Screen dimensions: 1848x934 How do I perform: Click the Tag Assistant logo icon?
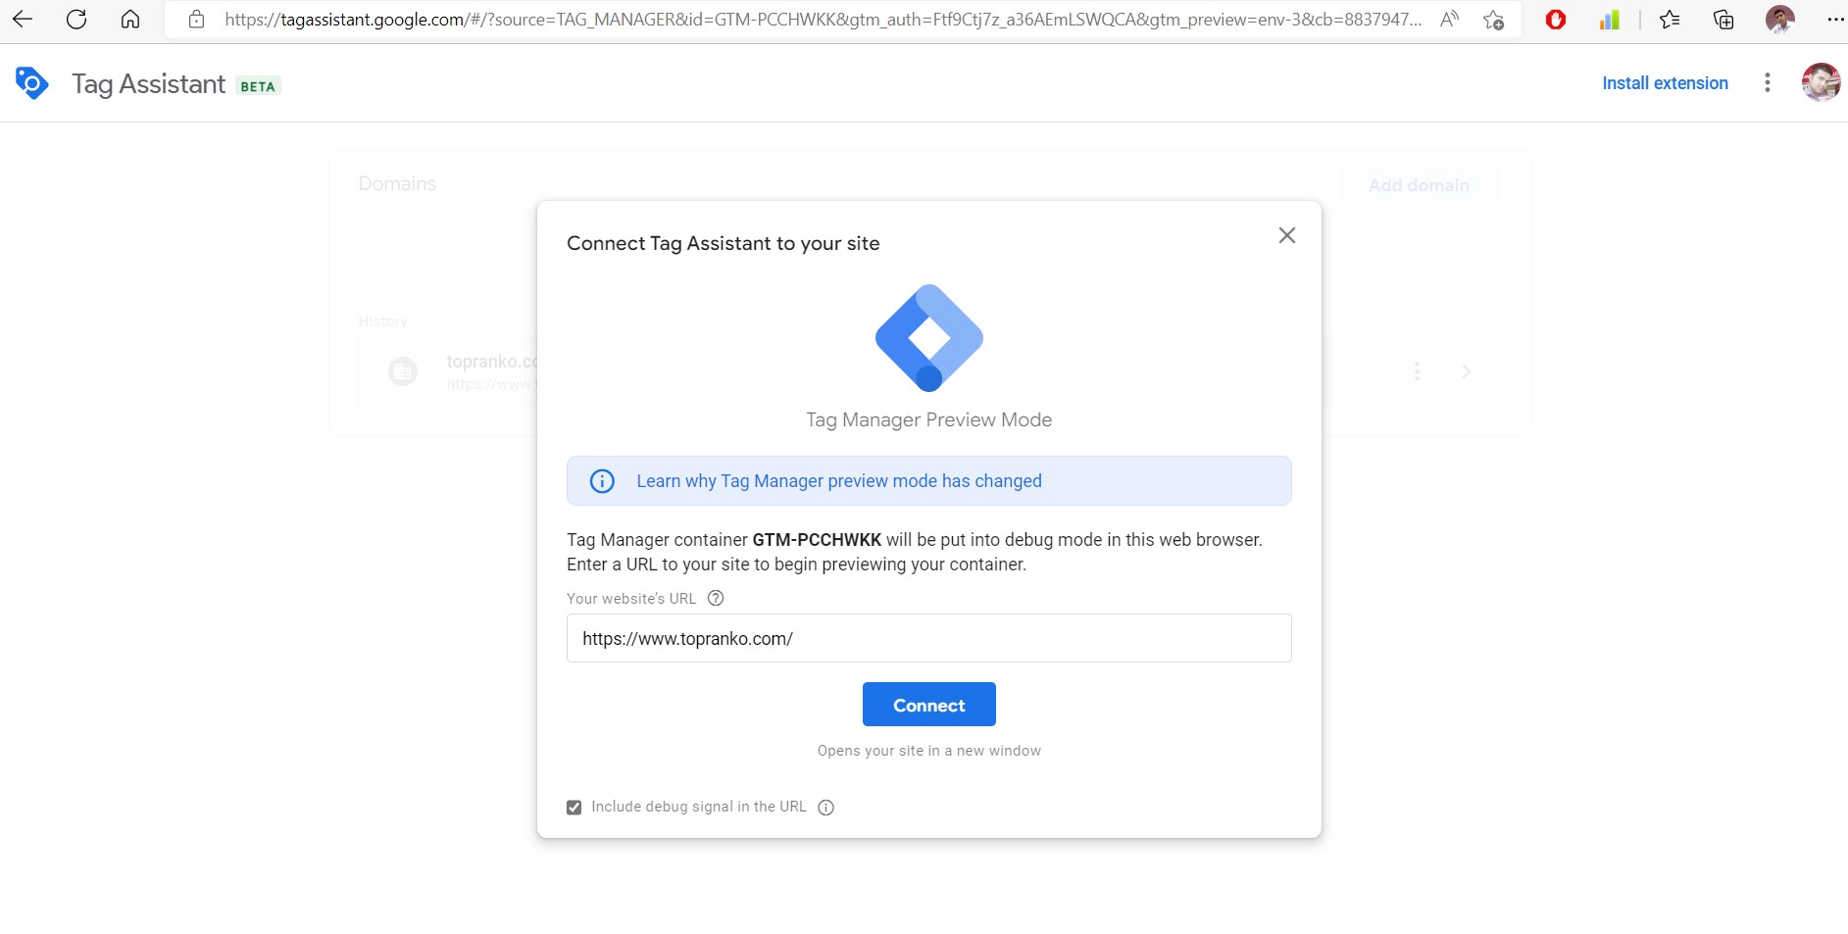31,83
